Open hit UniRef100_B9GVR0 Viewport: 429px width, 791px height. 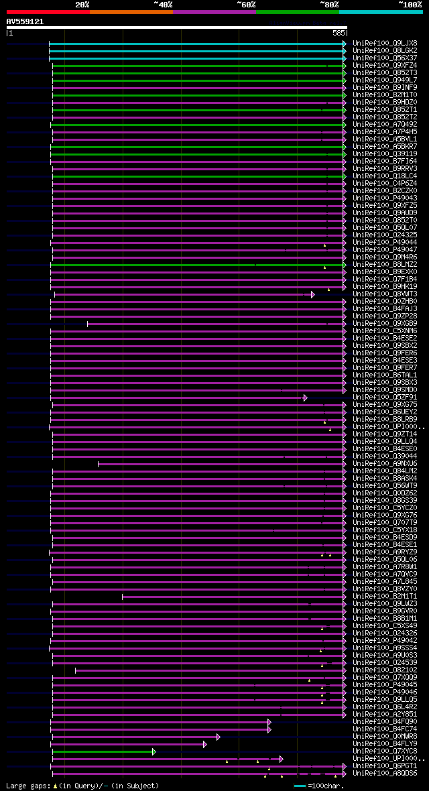point(385,611)
